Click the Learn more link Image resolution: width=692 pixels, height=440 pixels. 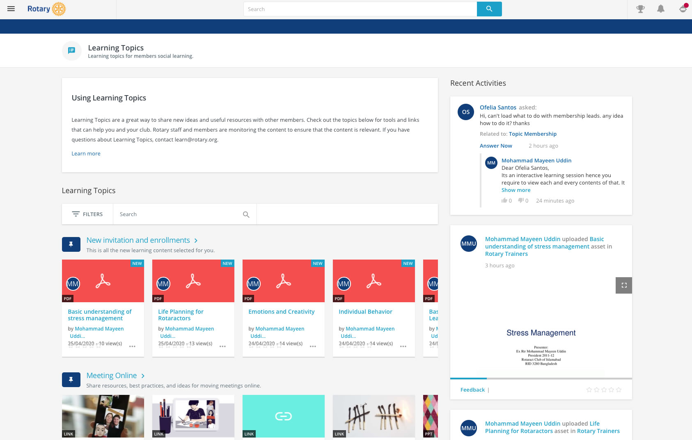tap(86, 153)
